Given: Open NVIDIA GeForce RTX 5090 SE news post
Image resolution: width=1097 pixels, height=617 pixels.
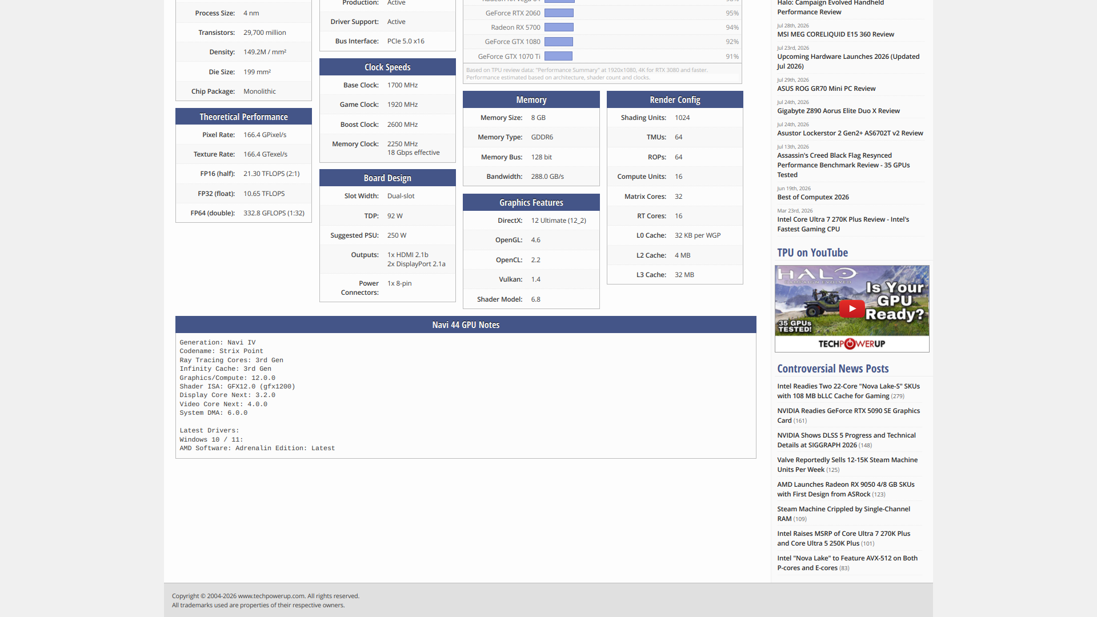Looking at the screenshot, I should point(848,415).
